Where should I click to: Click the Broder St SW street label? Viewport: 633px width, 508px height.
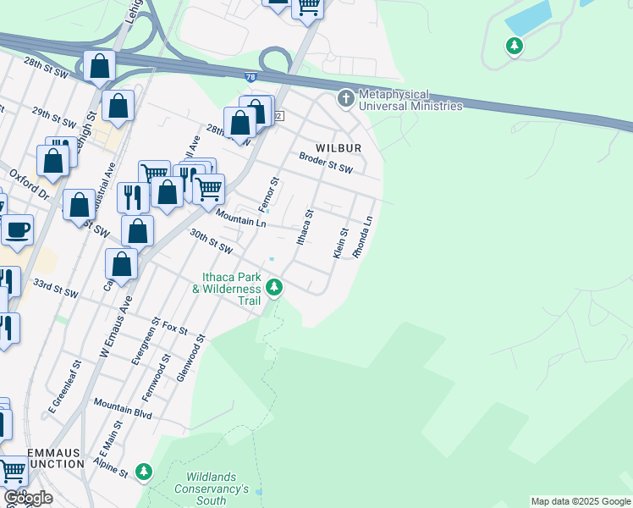pos(326,163)
